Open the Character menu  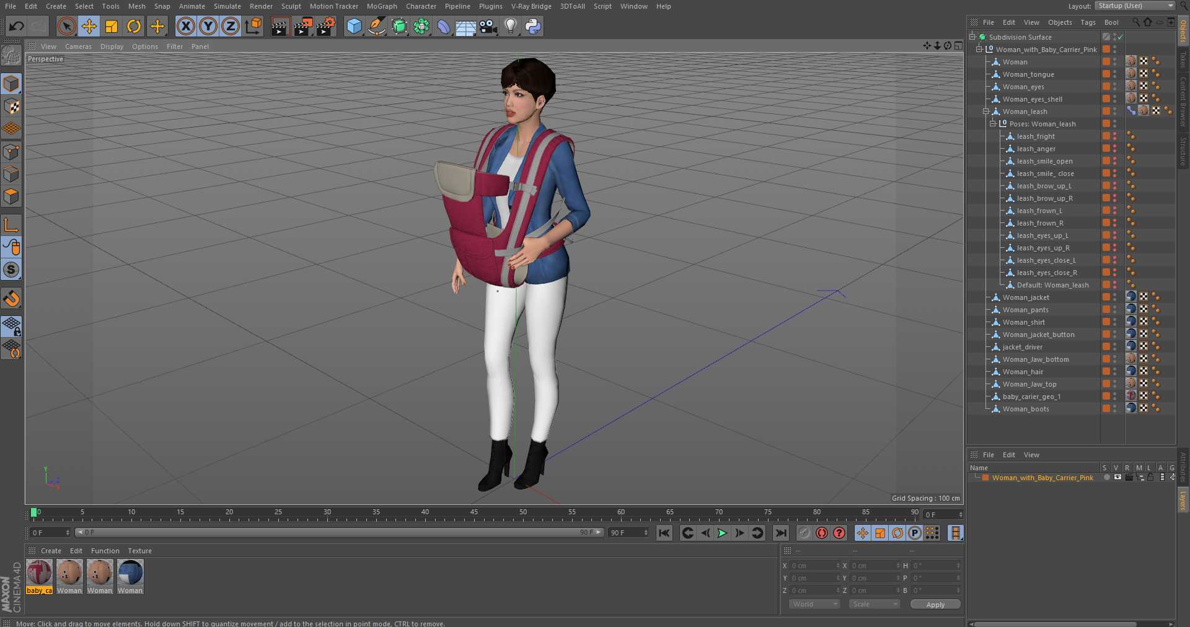point(421,6)
